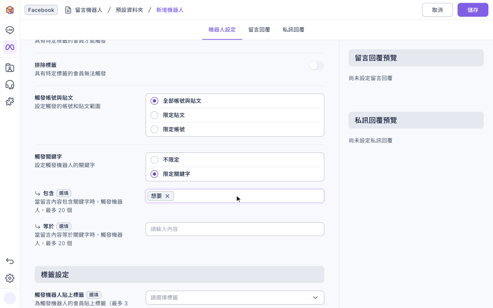Open the customer support headset icon
This screenshot has height=308, width=493.
pos(10,85)
